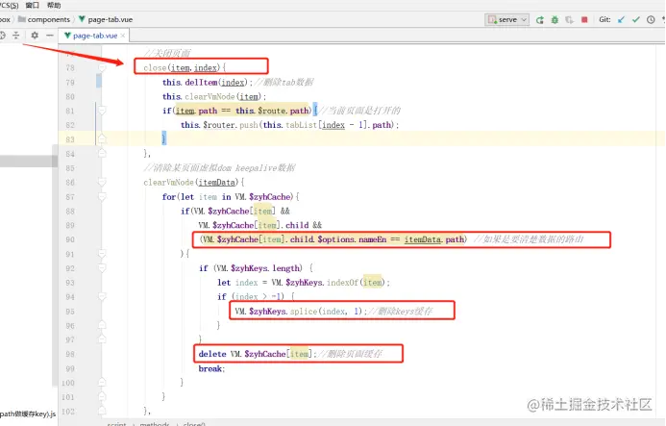The image size is (666, 426).
Task: Click the Git update project arrow
Action: click(621, 19)
